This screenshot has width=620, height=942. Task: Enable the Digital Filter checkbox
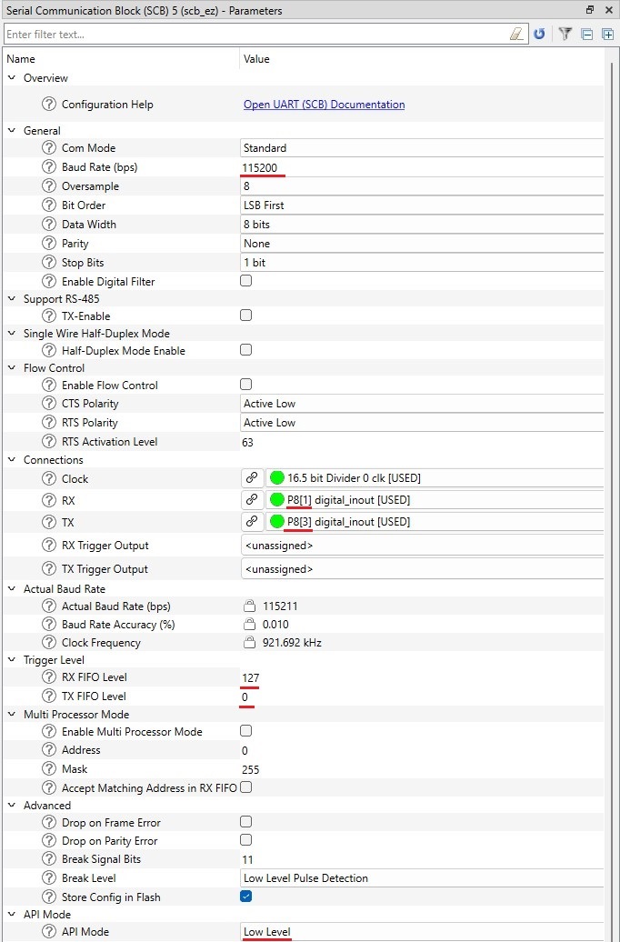245,281
